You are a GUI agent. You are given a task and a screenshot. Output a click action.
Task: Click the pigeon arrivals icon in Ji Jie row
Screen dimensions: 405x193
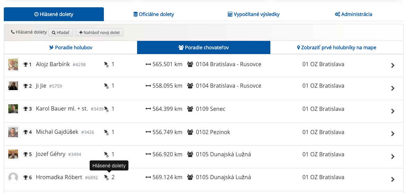pos(106,86)
